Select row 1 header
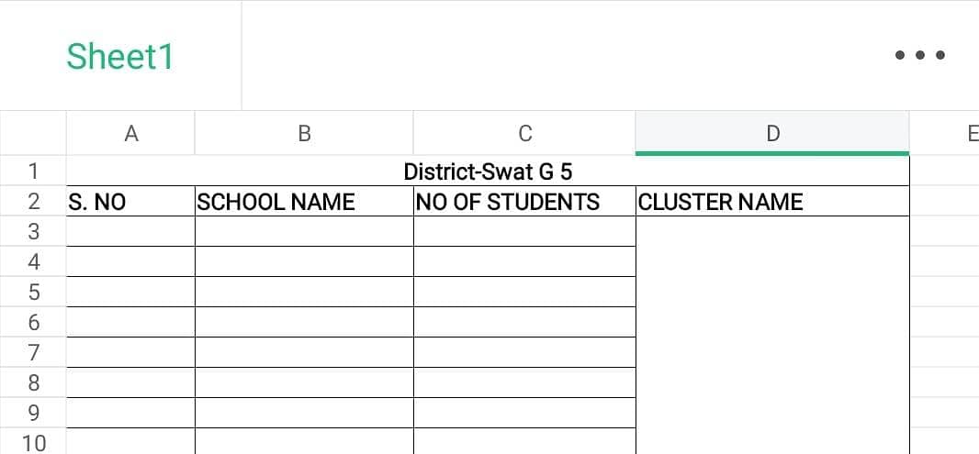This screenshot has width=979, height=454. 34,172
